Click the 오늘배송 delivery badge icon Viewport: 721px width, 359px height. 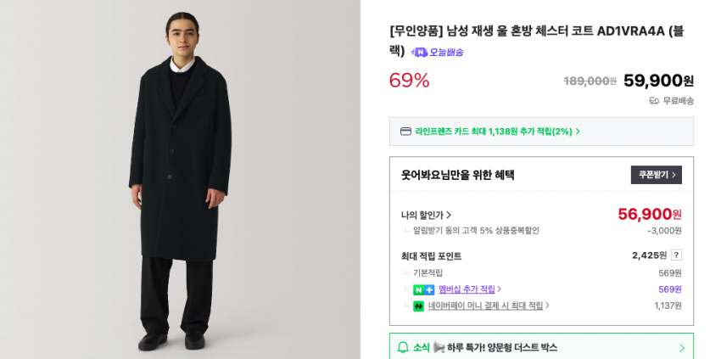pyautogui.click(x=419, y=53)
